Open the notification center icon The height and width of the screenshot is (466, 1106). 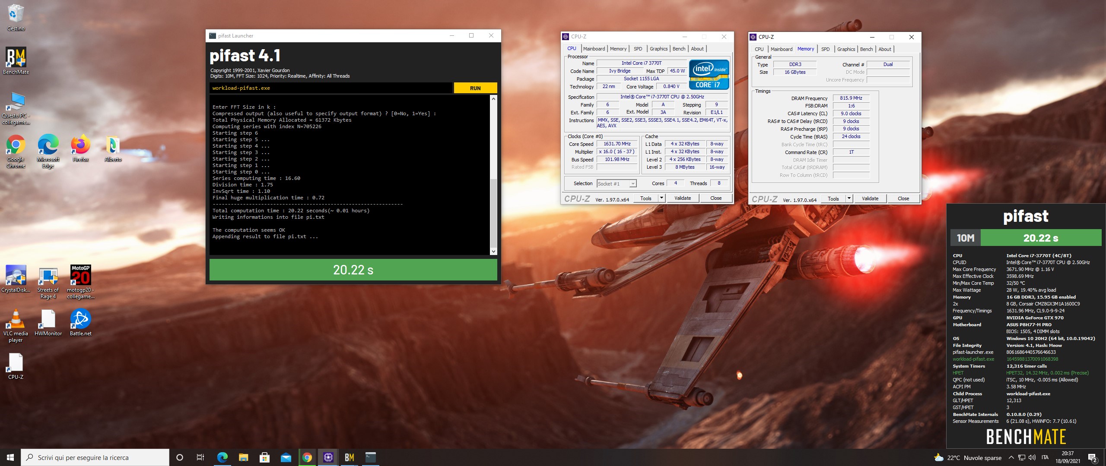[1093, 458]
